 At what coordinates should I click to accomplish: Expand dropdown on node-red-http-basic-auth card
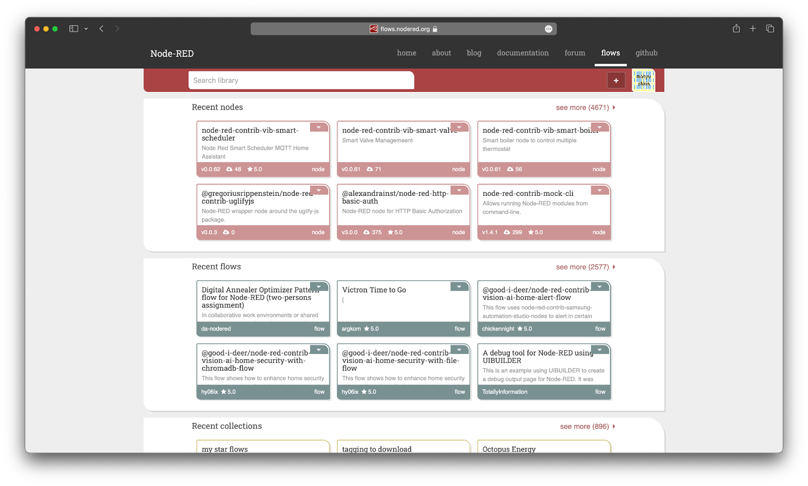(460, 190)
